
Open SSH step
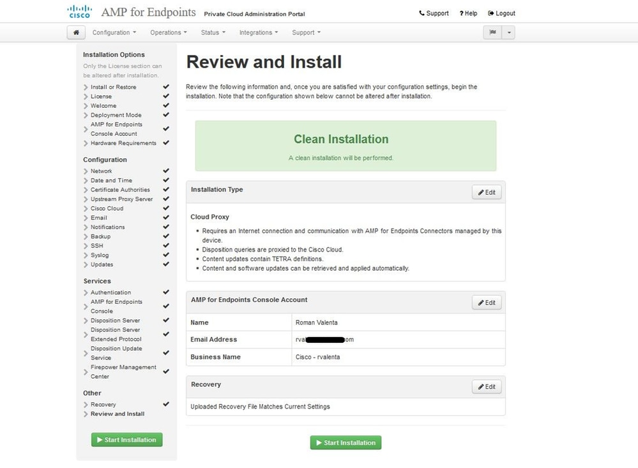click(97, 246)
